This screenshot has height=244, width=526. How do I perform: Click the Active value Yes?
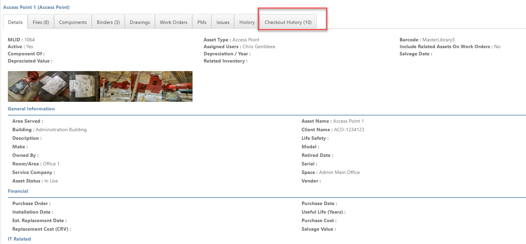(30, 46)
